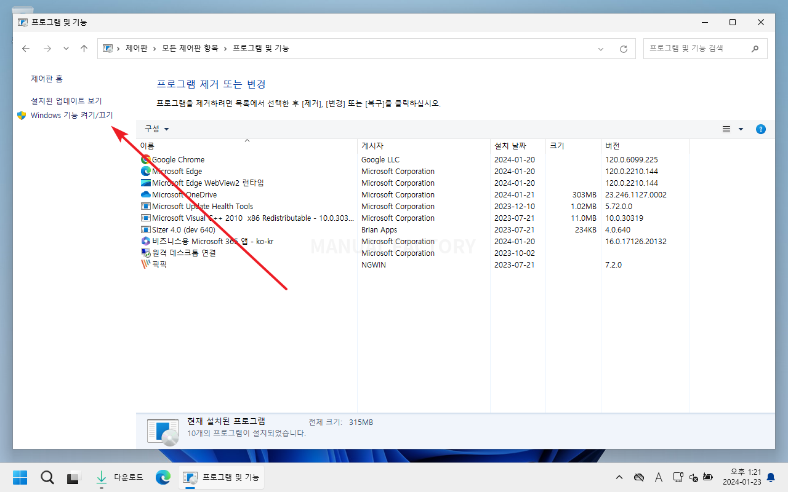Click the 원격 데스크톱 연결 icon

point(146,253)
